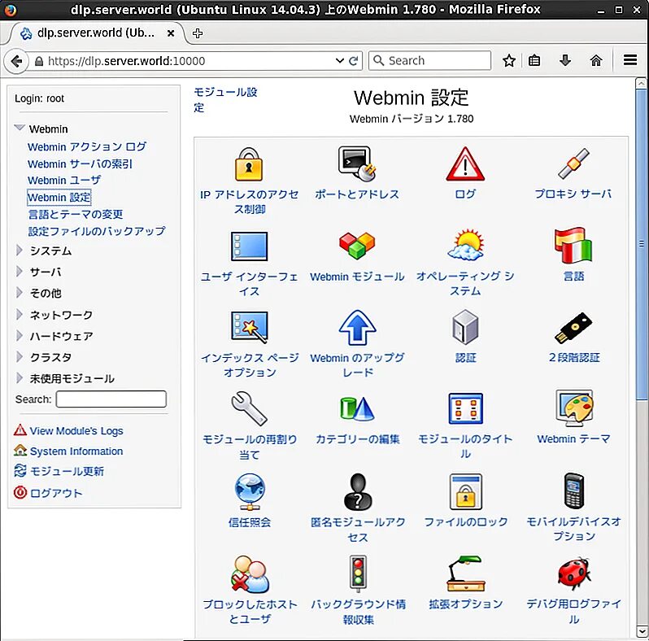Collapse the Webmin category in sidebar
Viewport: 649px width, 641px height.
20,128
